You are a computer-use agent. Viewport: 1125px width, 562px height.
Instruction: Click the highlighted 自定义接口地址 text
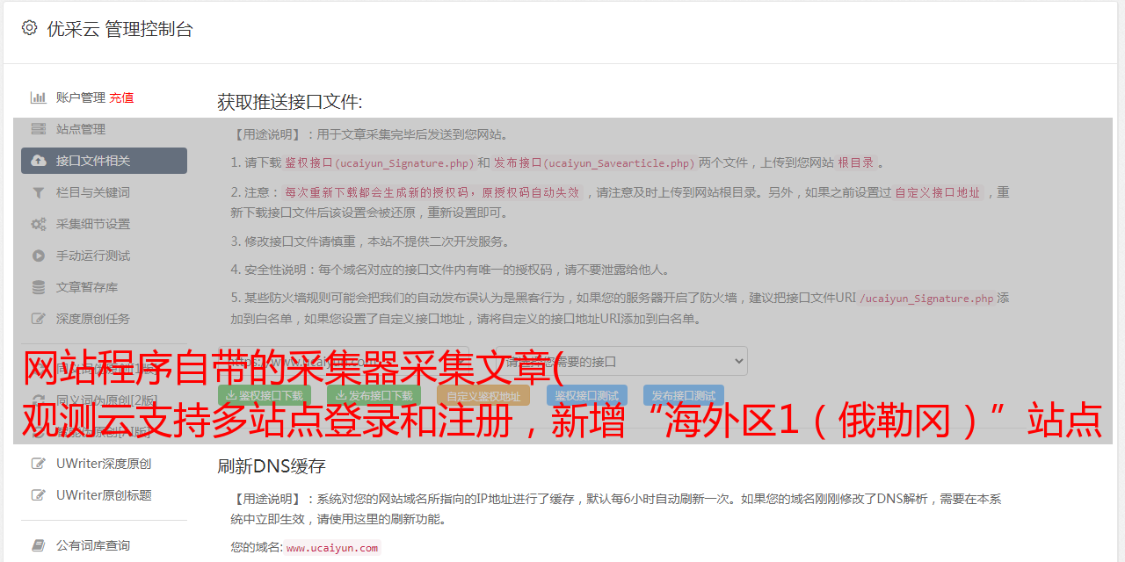pos(938,192)
